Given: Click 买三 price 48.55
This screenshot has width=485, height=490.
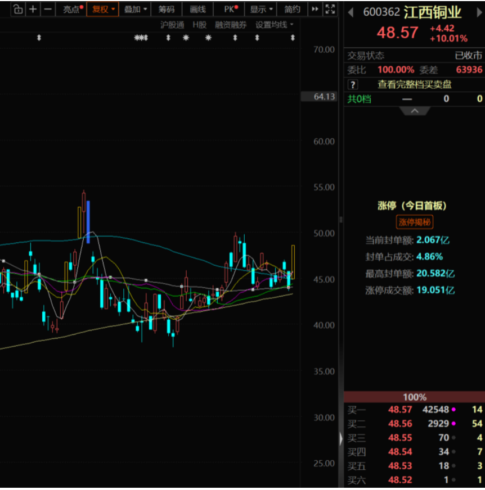Looking at the screenshot, I should (400, 438).
